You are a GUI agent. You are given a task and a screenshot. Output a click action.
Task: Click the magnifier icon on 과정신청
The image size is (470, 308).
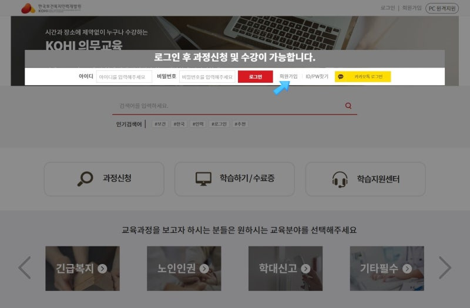click(85, 179)
